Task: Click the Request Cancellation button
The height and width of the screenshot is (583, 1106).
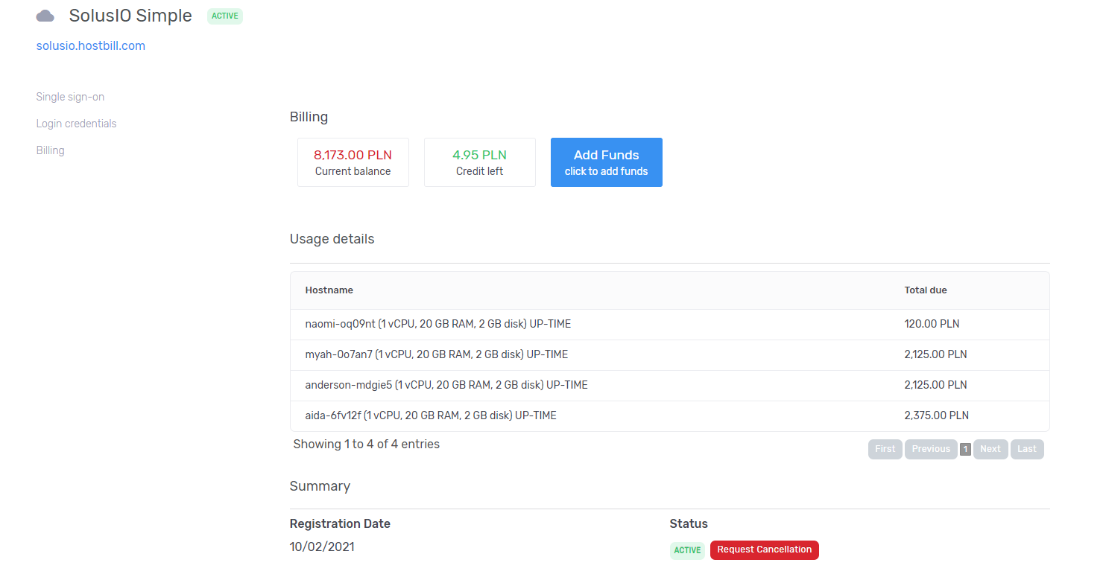Action: tap(764, 549)
